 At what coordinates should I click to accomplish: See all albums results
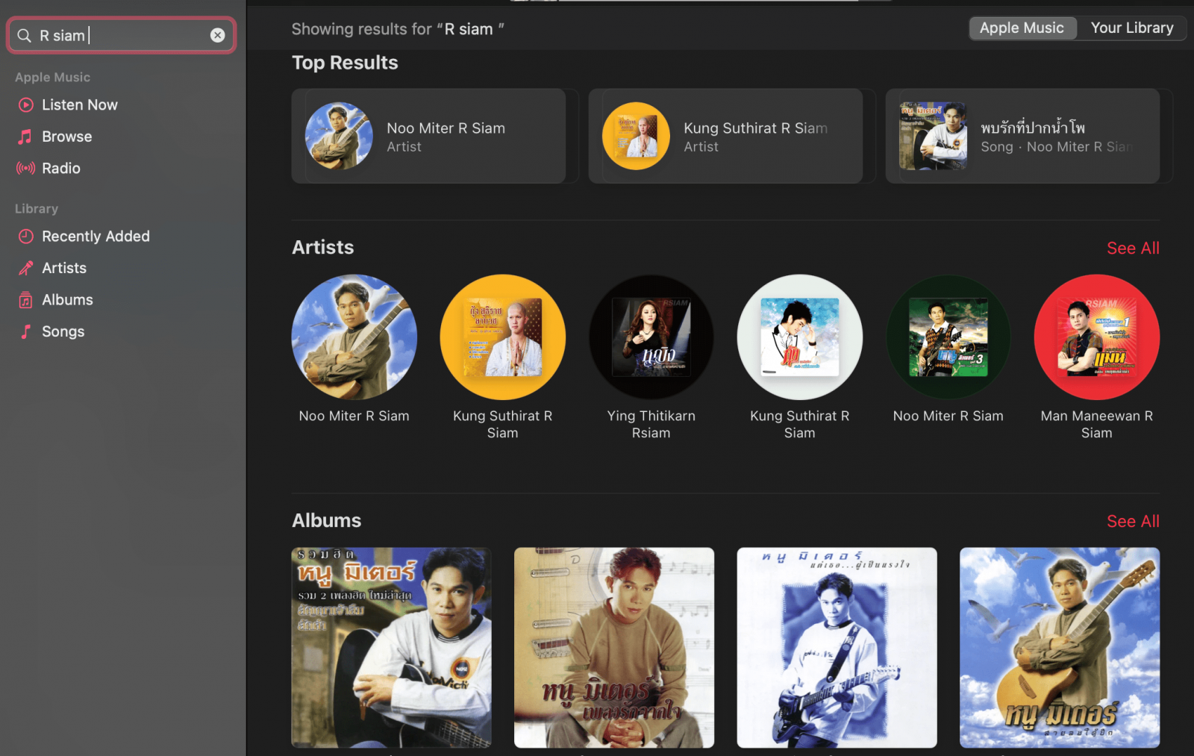pyautogui.click(x=1132, y=522)
